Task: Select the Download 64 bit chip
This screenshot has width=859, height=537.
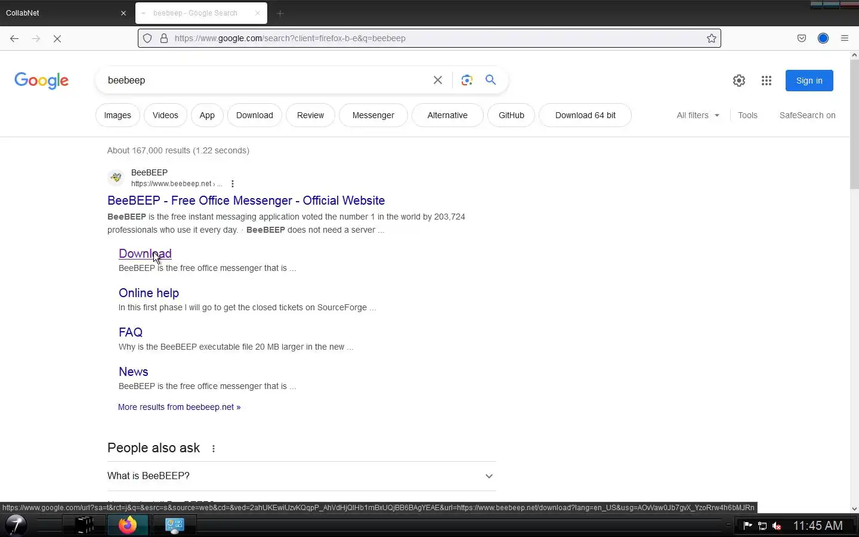Action: pyautogui.click(x=585, y=115)
